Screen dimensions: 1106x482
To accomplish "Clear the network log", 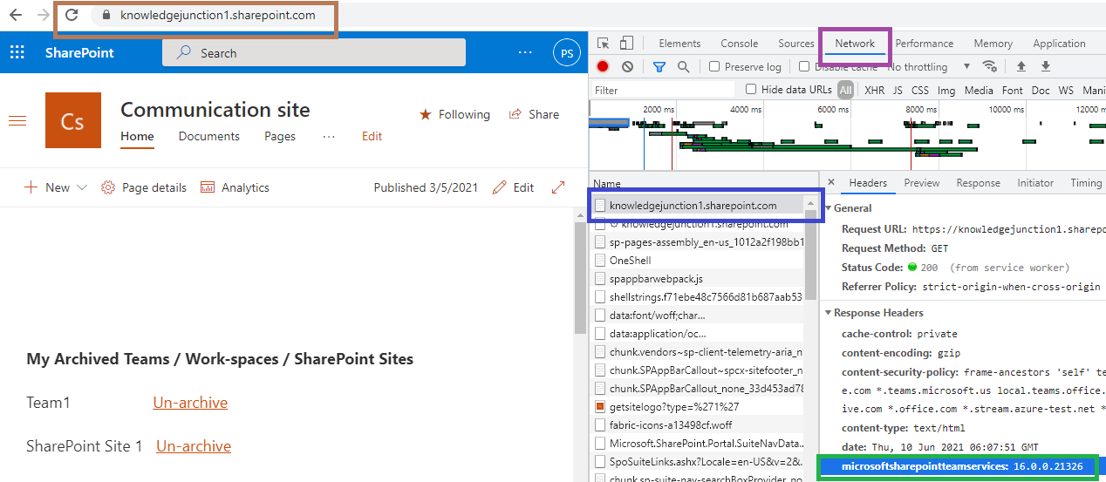I will (x=627, y=66).
